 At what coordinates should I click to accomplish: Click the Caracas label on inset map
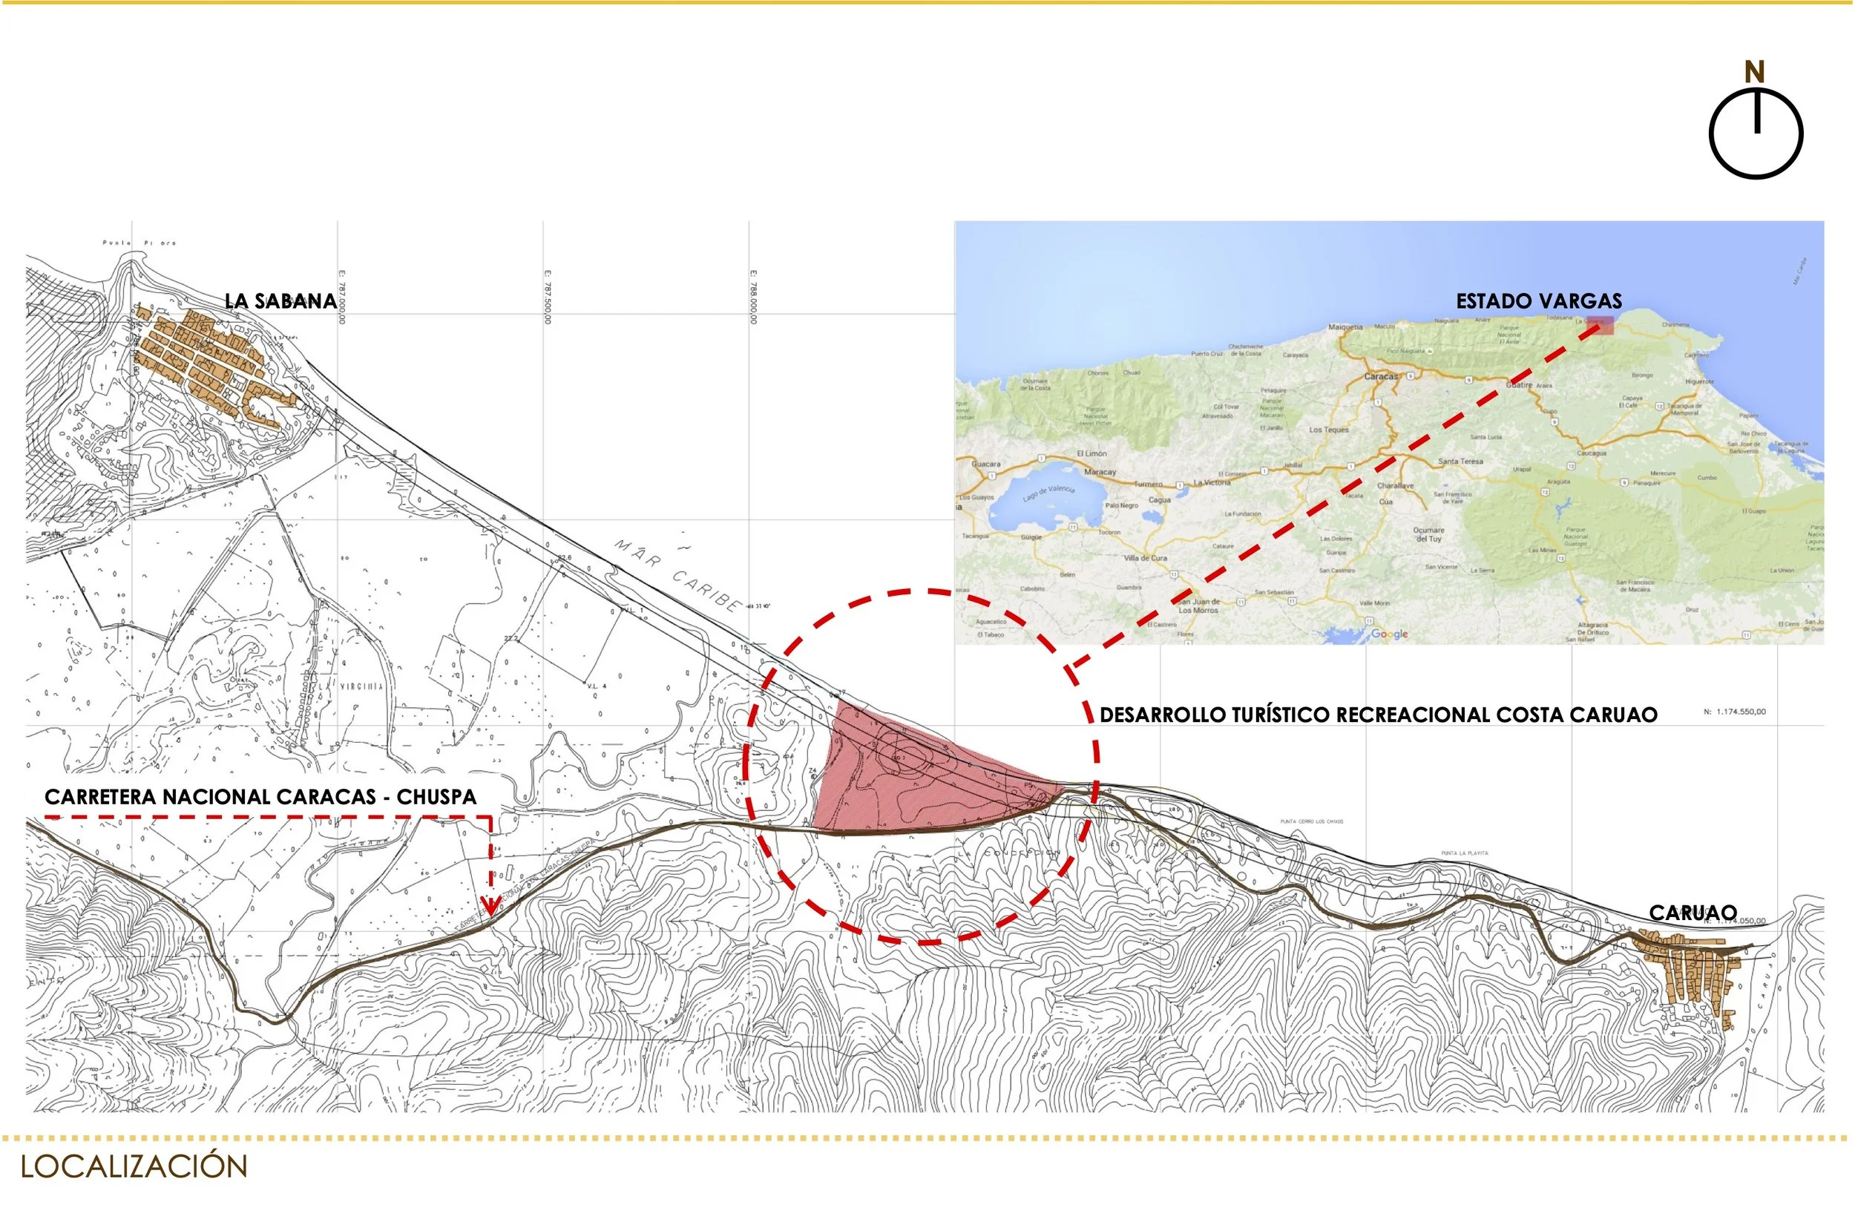pyautogui.click(x=1380, y=376)
